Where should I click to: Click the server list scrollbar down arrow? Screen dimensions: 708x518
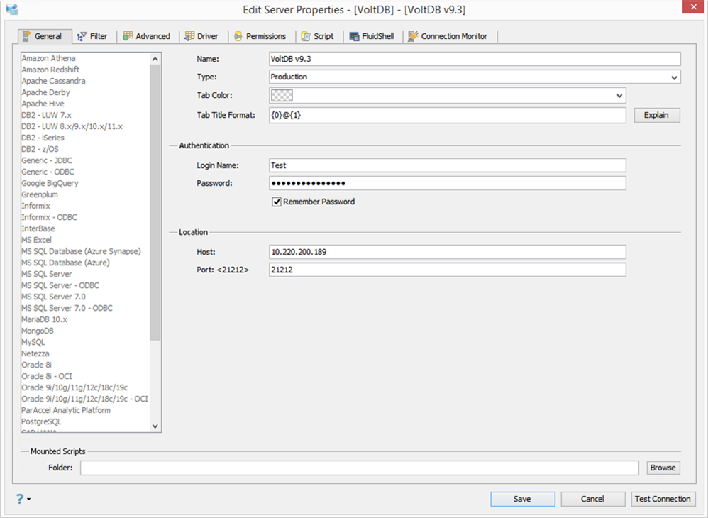pyautogui.click(x=155, y=426)
